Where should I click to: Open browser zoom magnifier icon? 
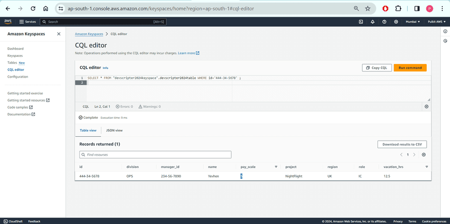356,9
